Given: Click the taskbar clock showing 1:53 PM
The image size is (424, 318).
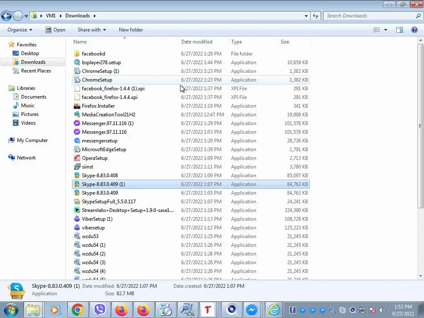Looking at the screenshot, I should click(403, 310).
